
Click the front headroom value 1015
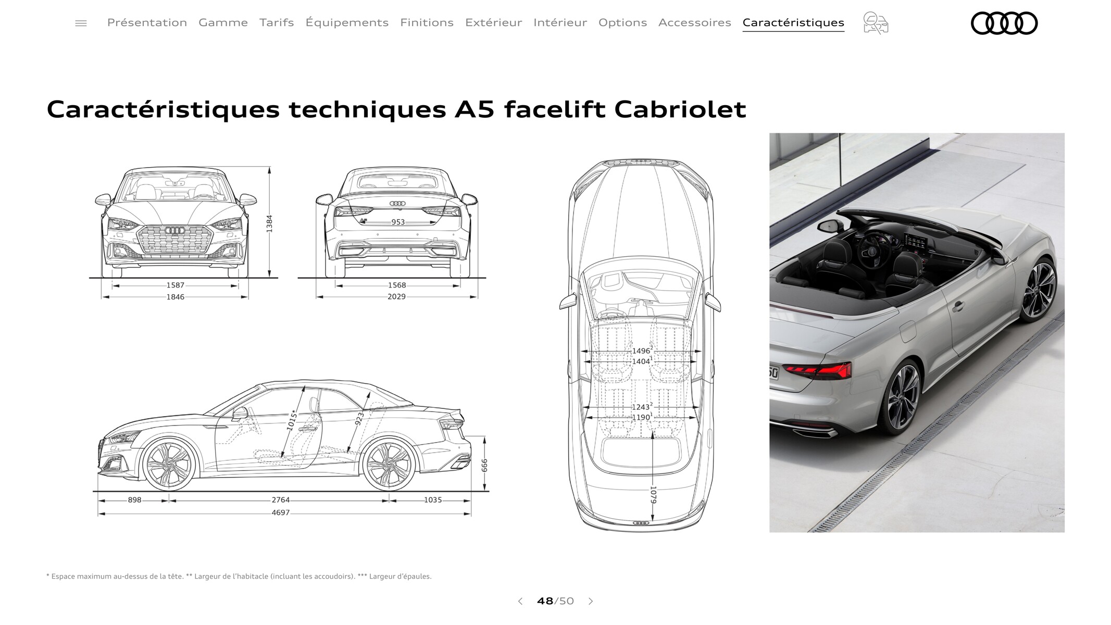(292, 420)
